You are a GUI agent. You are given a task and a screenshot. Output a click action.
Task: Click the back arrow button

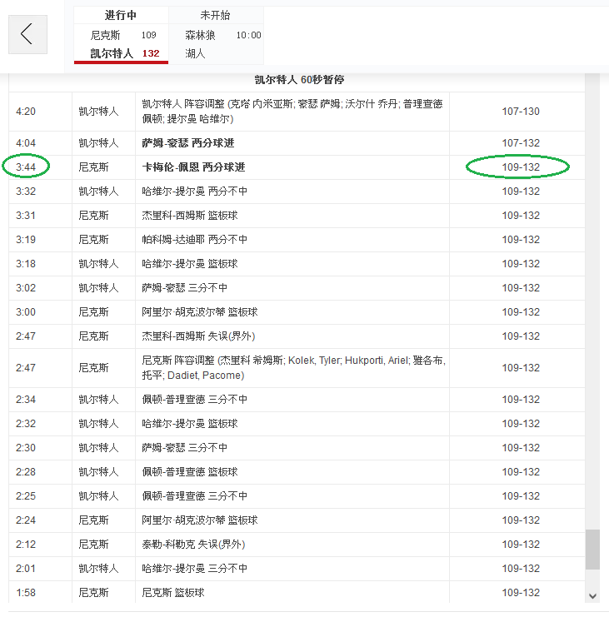coord(28,35)
